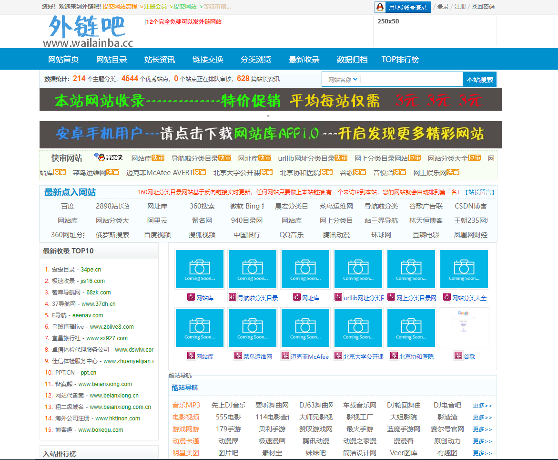Click 中国银行 in 最新点入网站 list
The image size is (558, 460).
click(247, 235)
